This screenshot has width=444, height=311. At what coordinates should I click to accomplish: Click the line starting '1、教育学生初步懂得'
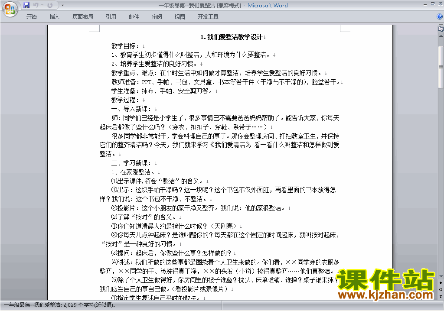191,55
